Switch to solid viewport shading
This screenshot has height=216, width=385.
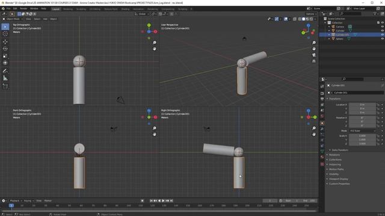(x=303, y=19)
